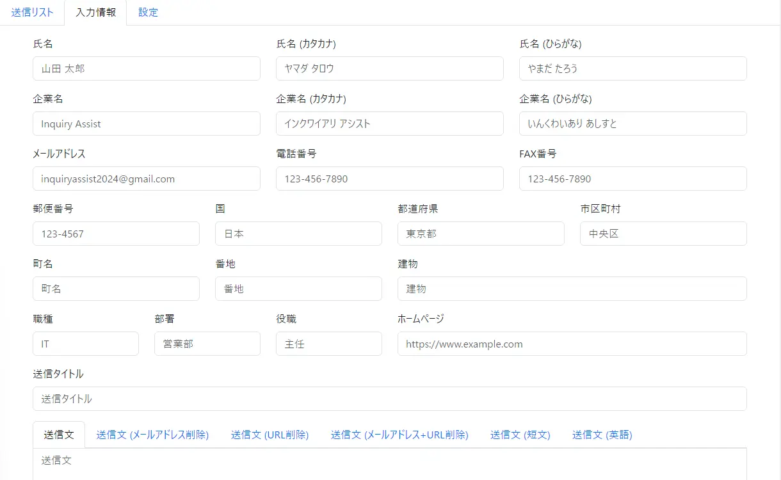Click the 送信文 message text area
Image resolution: width=781 pixels, height=480 pixels.
pyautogui.click(x=389, y=461)
